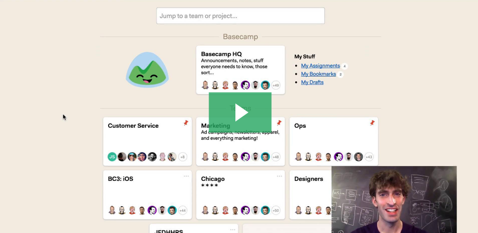
Task: Click the teal-ringed avatar on Chicago card
Action: click(265, 210)
